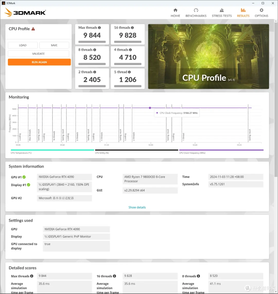
Task: Click the 2 threads score 2 405
Action: coord(92,80)
